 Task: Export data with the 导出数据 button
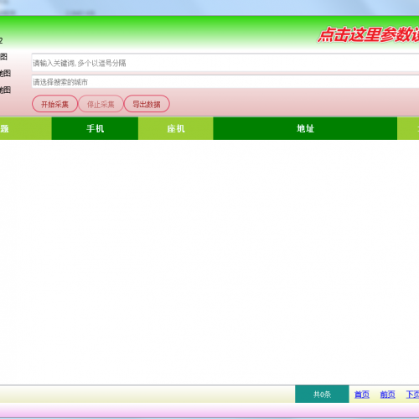tap(147, 104)
